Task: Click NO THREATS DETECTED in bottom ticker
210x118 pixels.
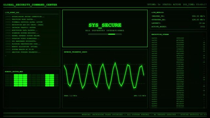Action: pyautogui.click(x=165, y=115)
